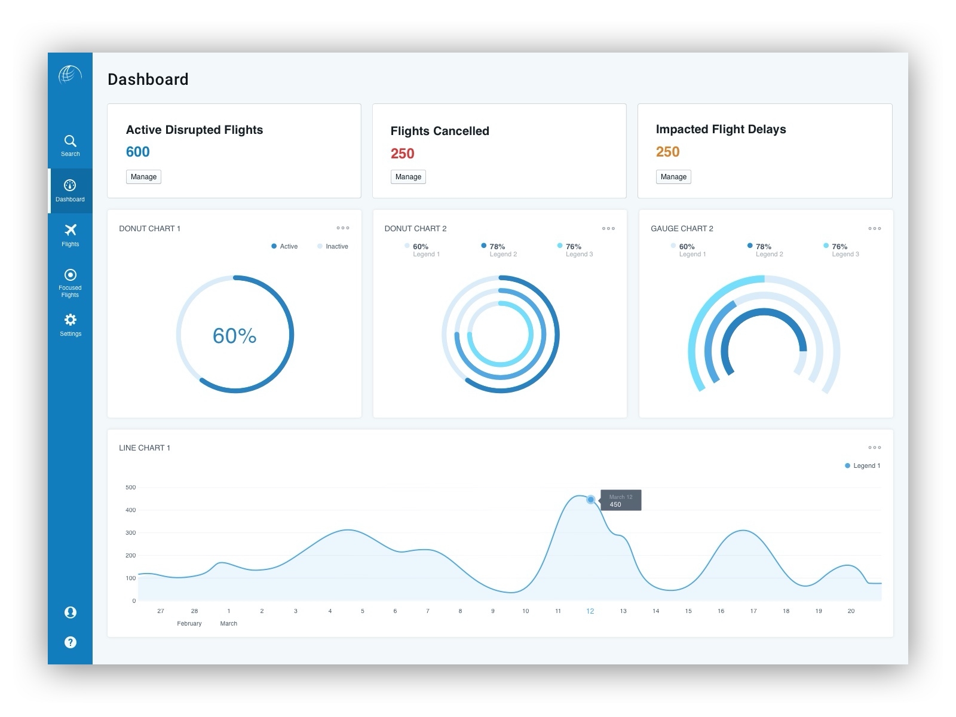Click date 9 on the line chart axis
This screenshot has width=956, height=717.
click(x=493, y=611)
